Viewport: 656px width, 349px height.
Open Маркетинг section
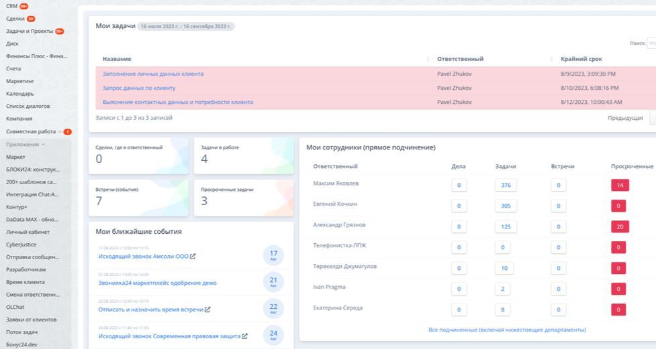coord(20,81)
